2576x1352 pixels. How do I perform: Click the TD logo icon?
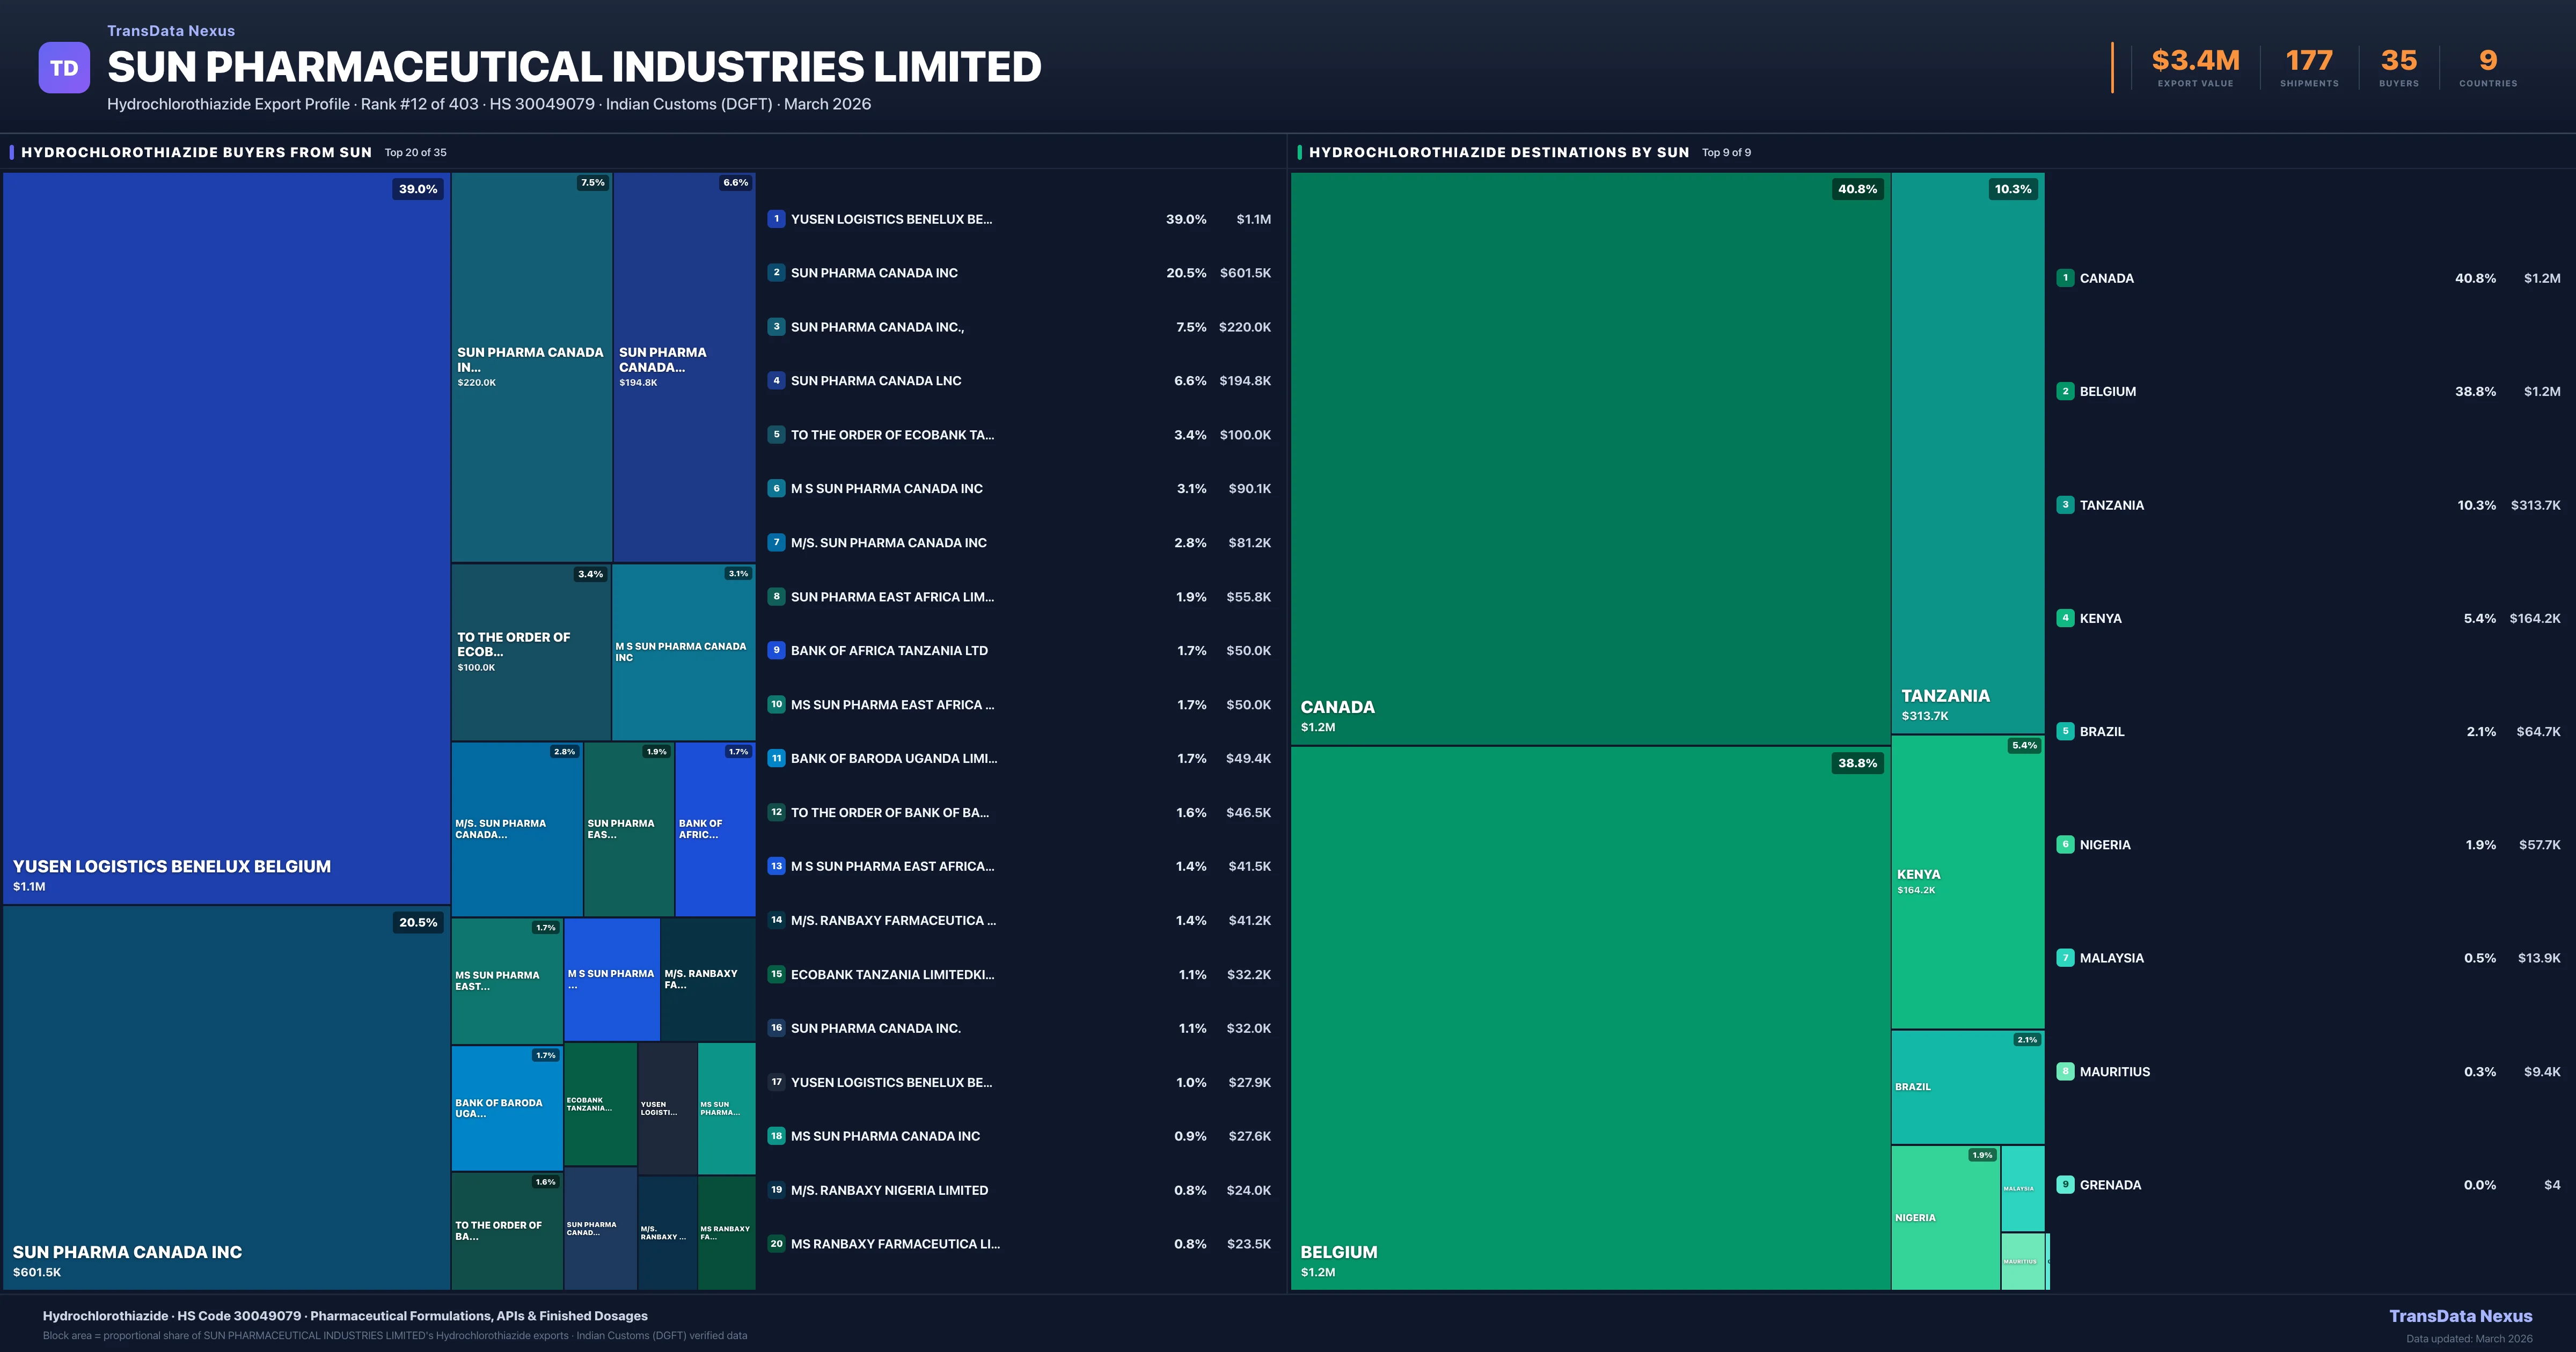pos(64,67)
